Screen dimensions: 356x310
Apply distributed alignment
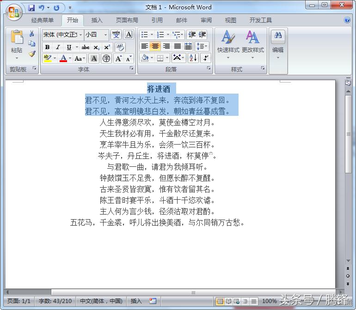188,46
